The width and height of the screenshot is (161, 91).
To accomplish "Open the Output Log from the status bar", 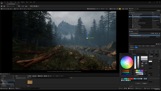I will tap(12, 88).
